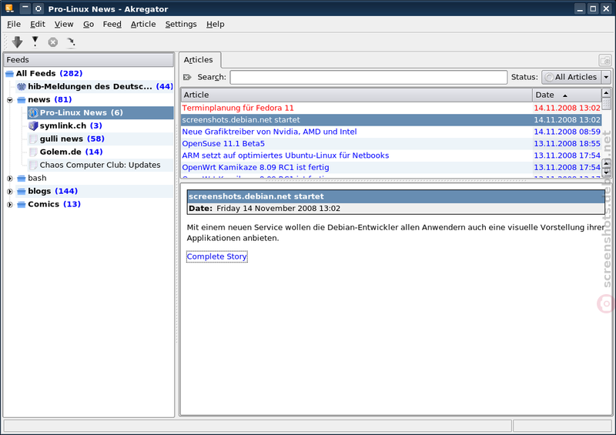
Task: Click the Mark Feed as Read toolbar icon
Action: pos(71,42)
